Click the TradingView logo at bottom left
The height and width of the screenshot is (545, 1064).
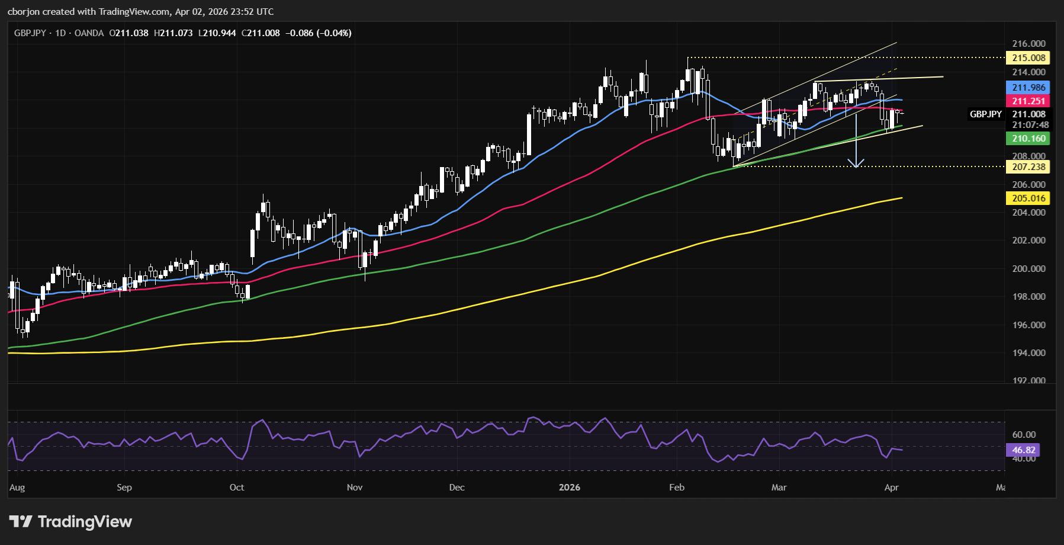tap(70, 521)
